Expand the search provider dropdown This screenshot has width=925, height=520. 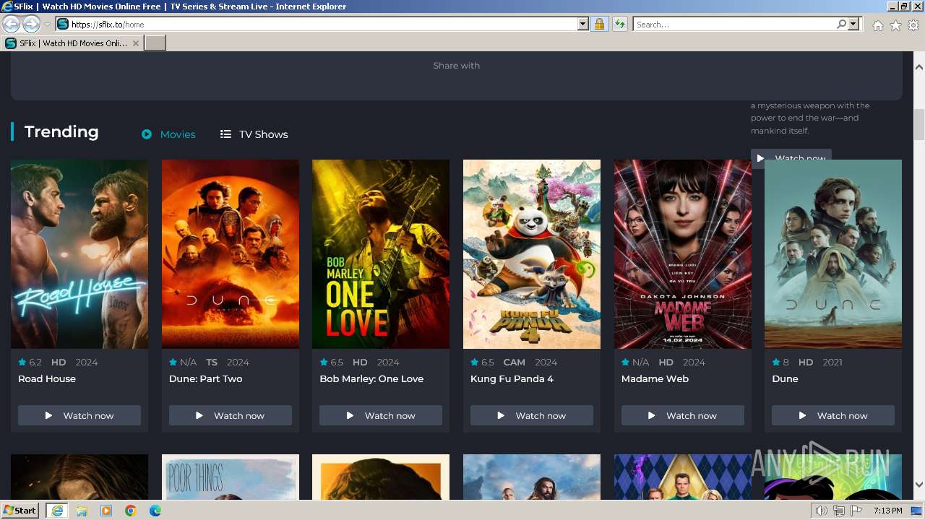click(853, 24)
